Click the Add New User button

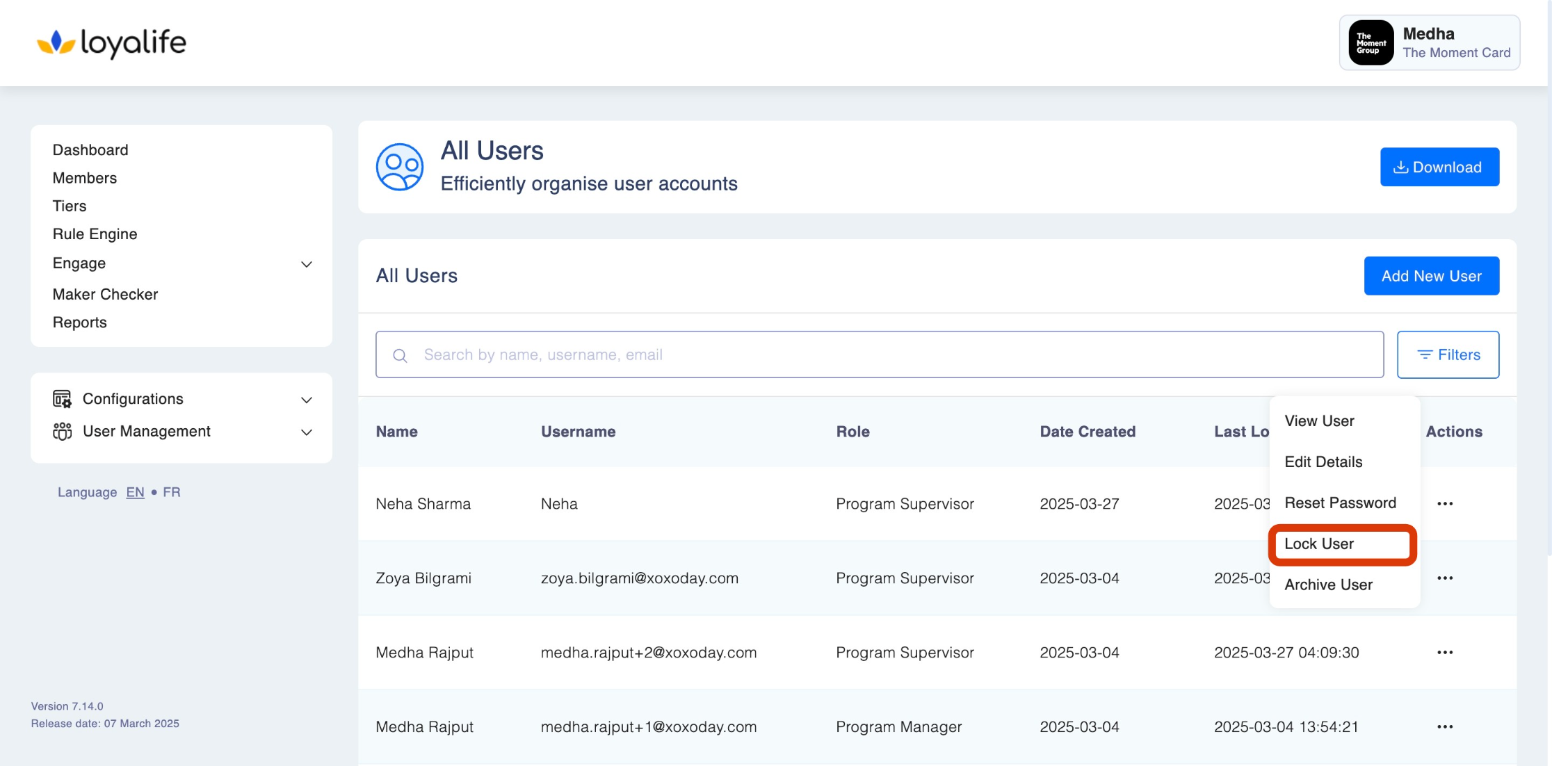tap(1431, 276)
